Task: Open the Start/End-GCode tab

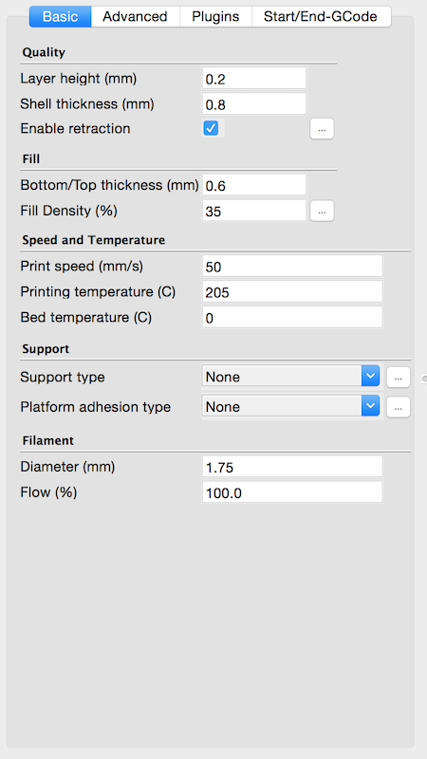Action: [321, 16]
